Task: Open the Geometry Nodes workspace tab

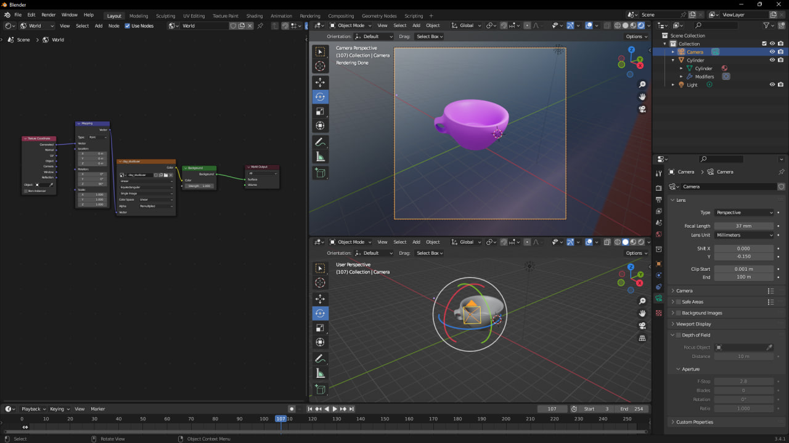Action: click(x=379, y=16)
